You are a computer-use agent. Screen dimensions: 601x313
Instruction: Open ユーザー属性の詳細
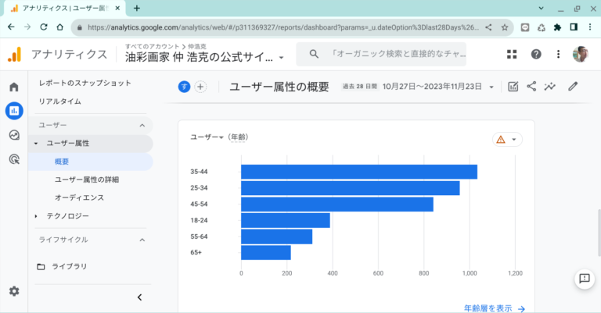point(87,180)
